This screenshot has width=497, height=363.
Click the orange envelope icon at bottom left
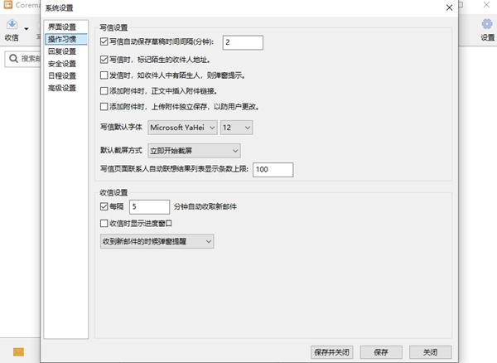coord(18,352)
